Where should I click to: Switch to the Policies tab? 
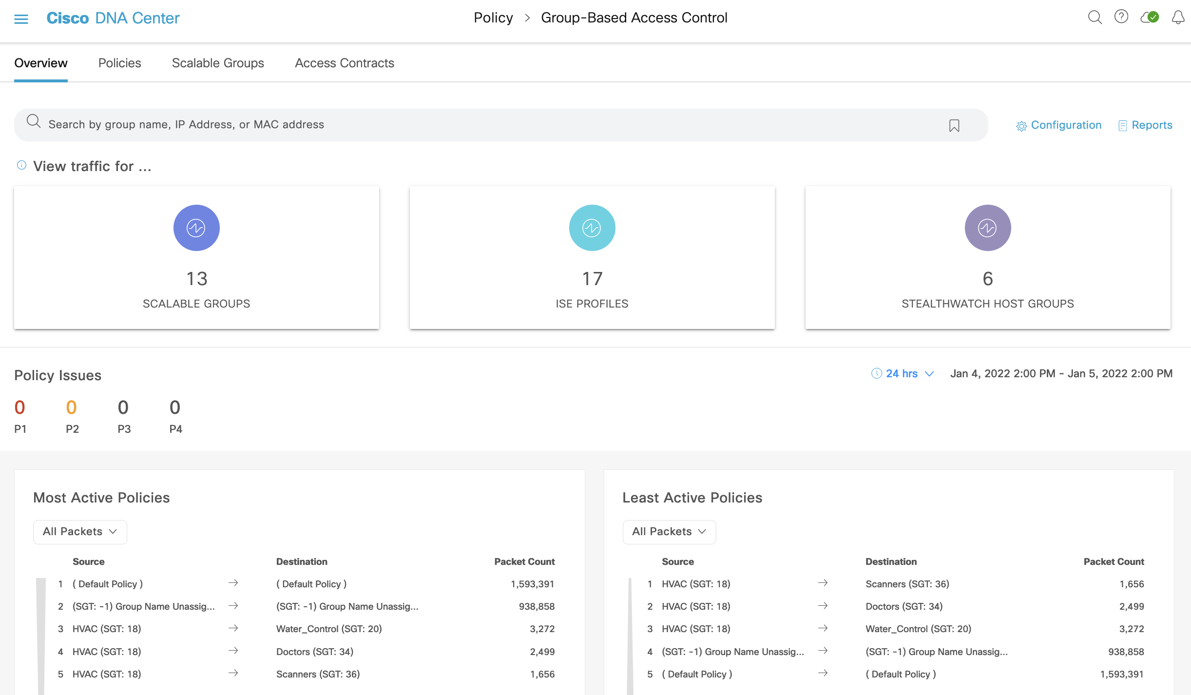[119, 63]
